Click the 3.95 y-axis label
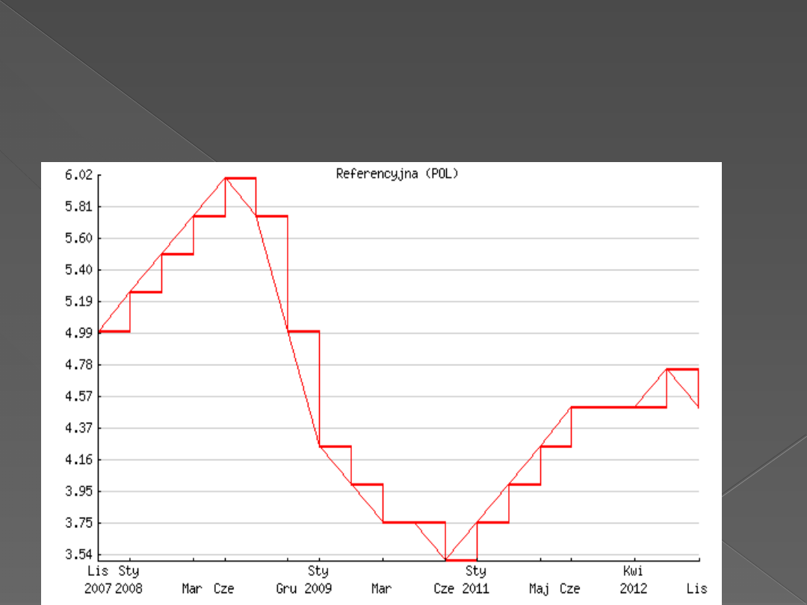 point(78,491)
